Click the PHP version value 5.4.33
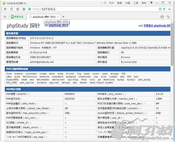Viewport: 175px width, 142px height. point(159,94)
